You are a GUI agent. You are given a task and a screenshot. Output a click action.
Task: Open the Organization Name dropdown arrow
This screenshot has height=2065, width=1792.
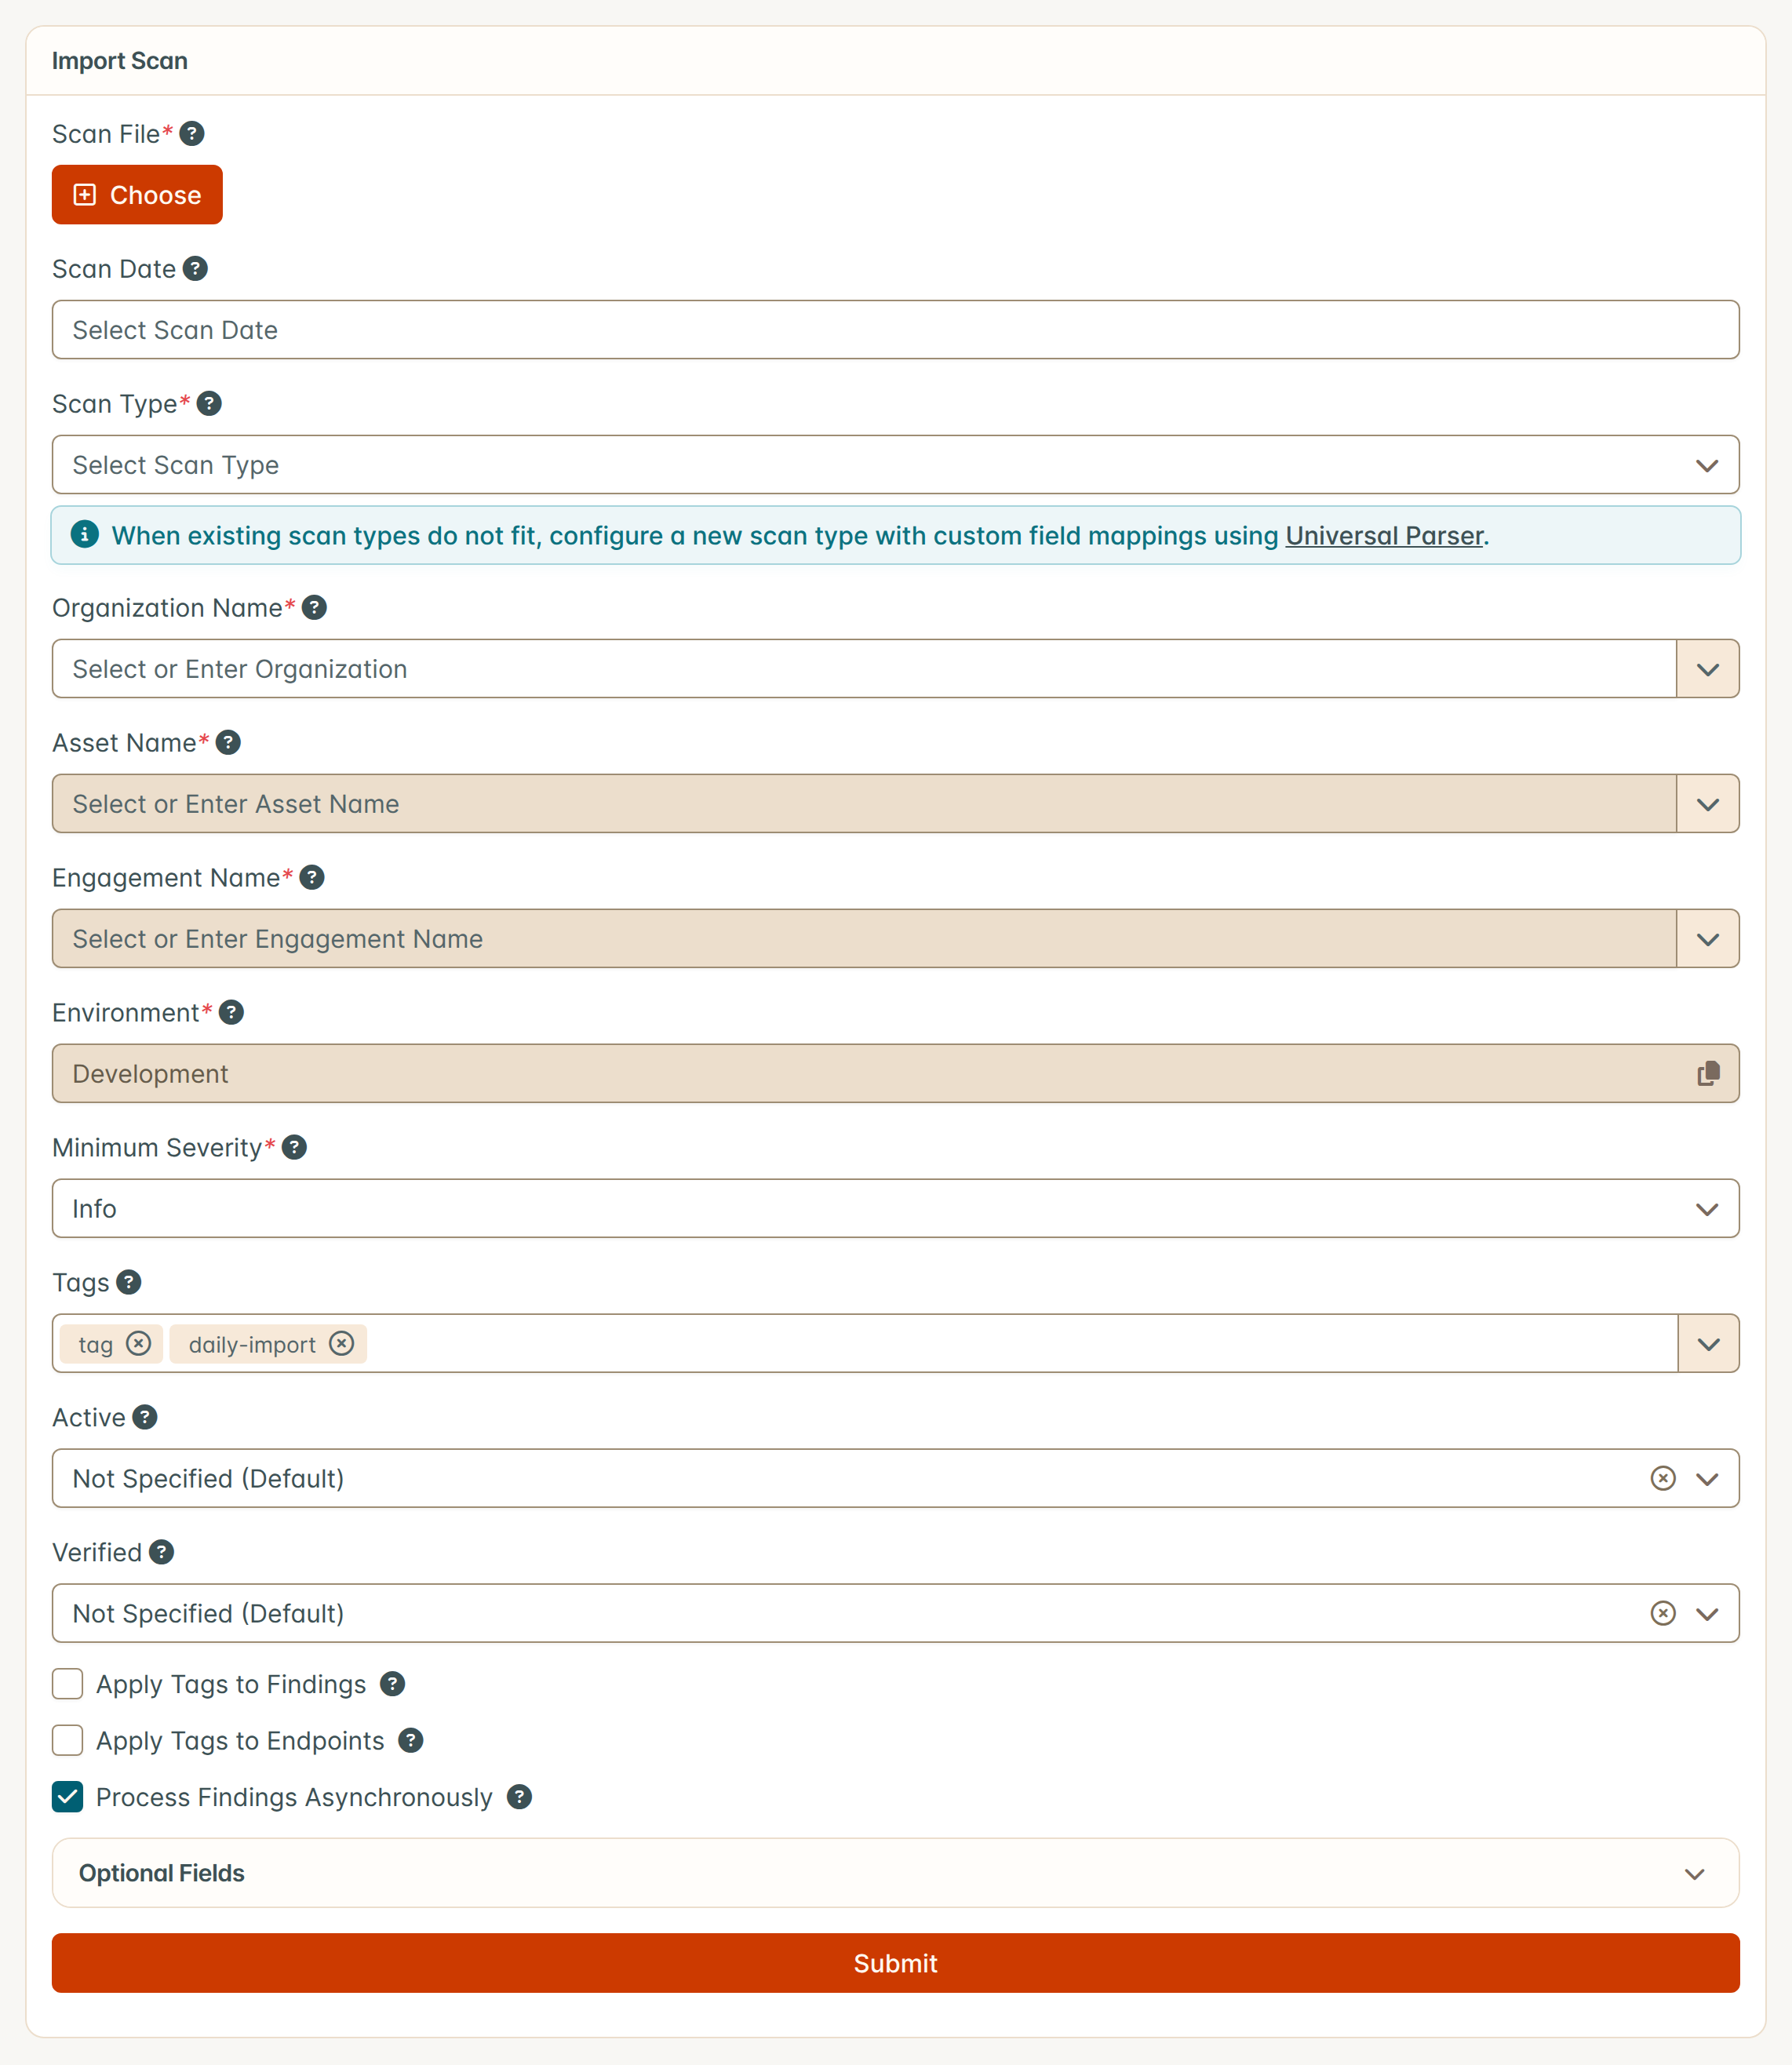point(1708,669)
